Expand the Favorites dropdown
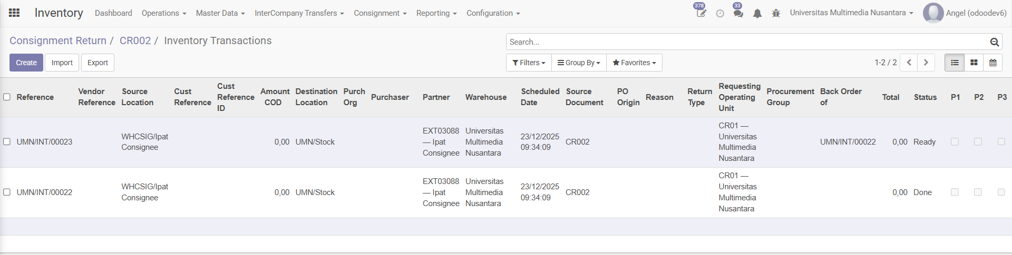 [x=634, y=63]
